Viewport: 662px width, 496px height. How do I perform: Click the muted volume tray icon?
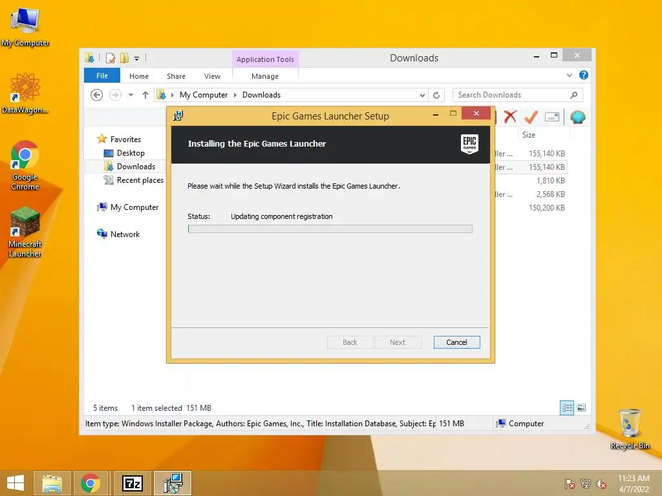coord(601,484)
